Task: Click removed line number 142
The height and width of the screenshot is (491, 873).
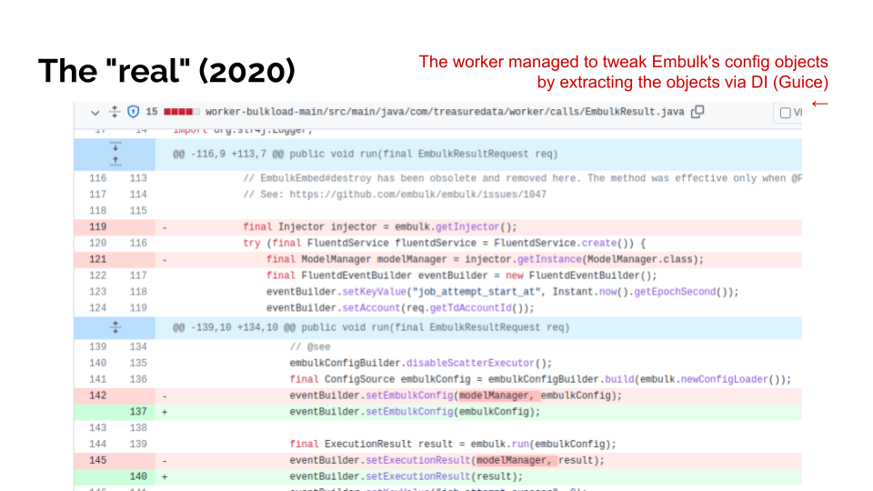Action: (97, 396)
